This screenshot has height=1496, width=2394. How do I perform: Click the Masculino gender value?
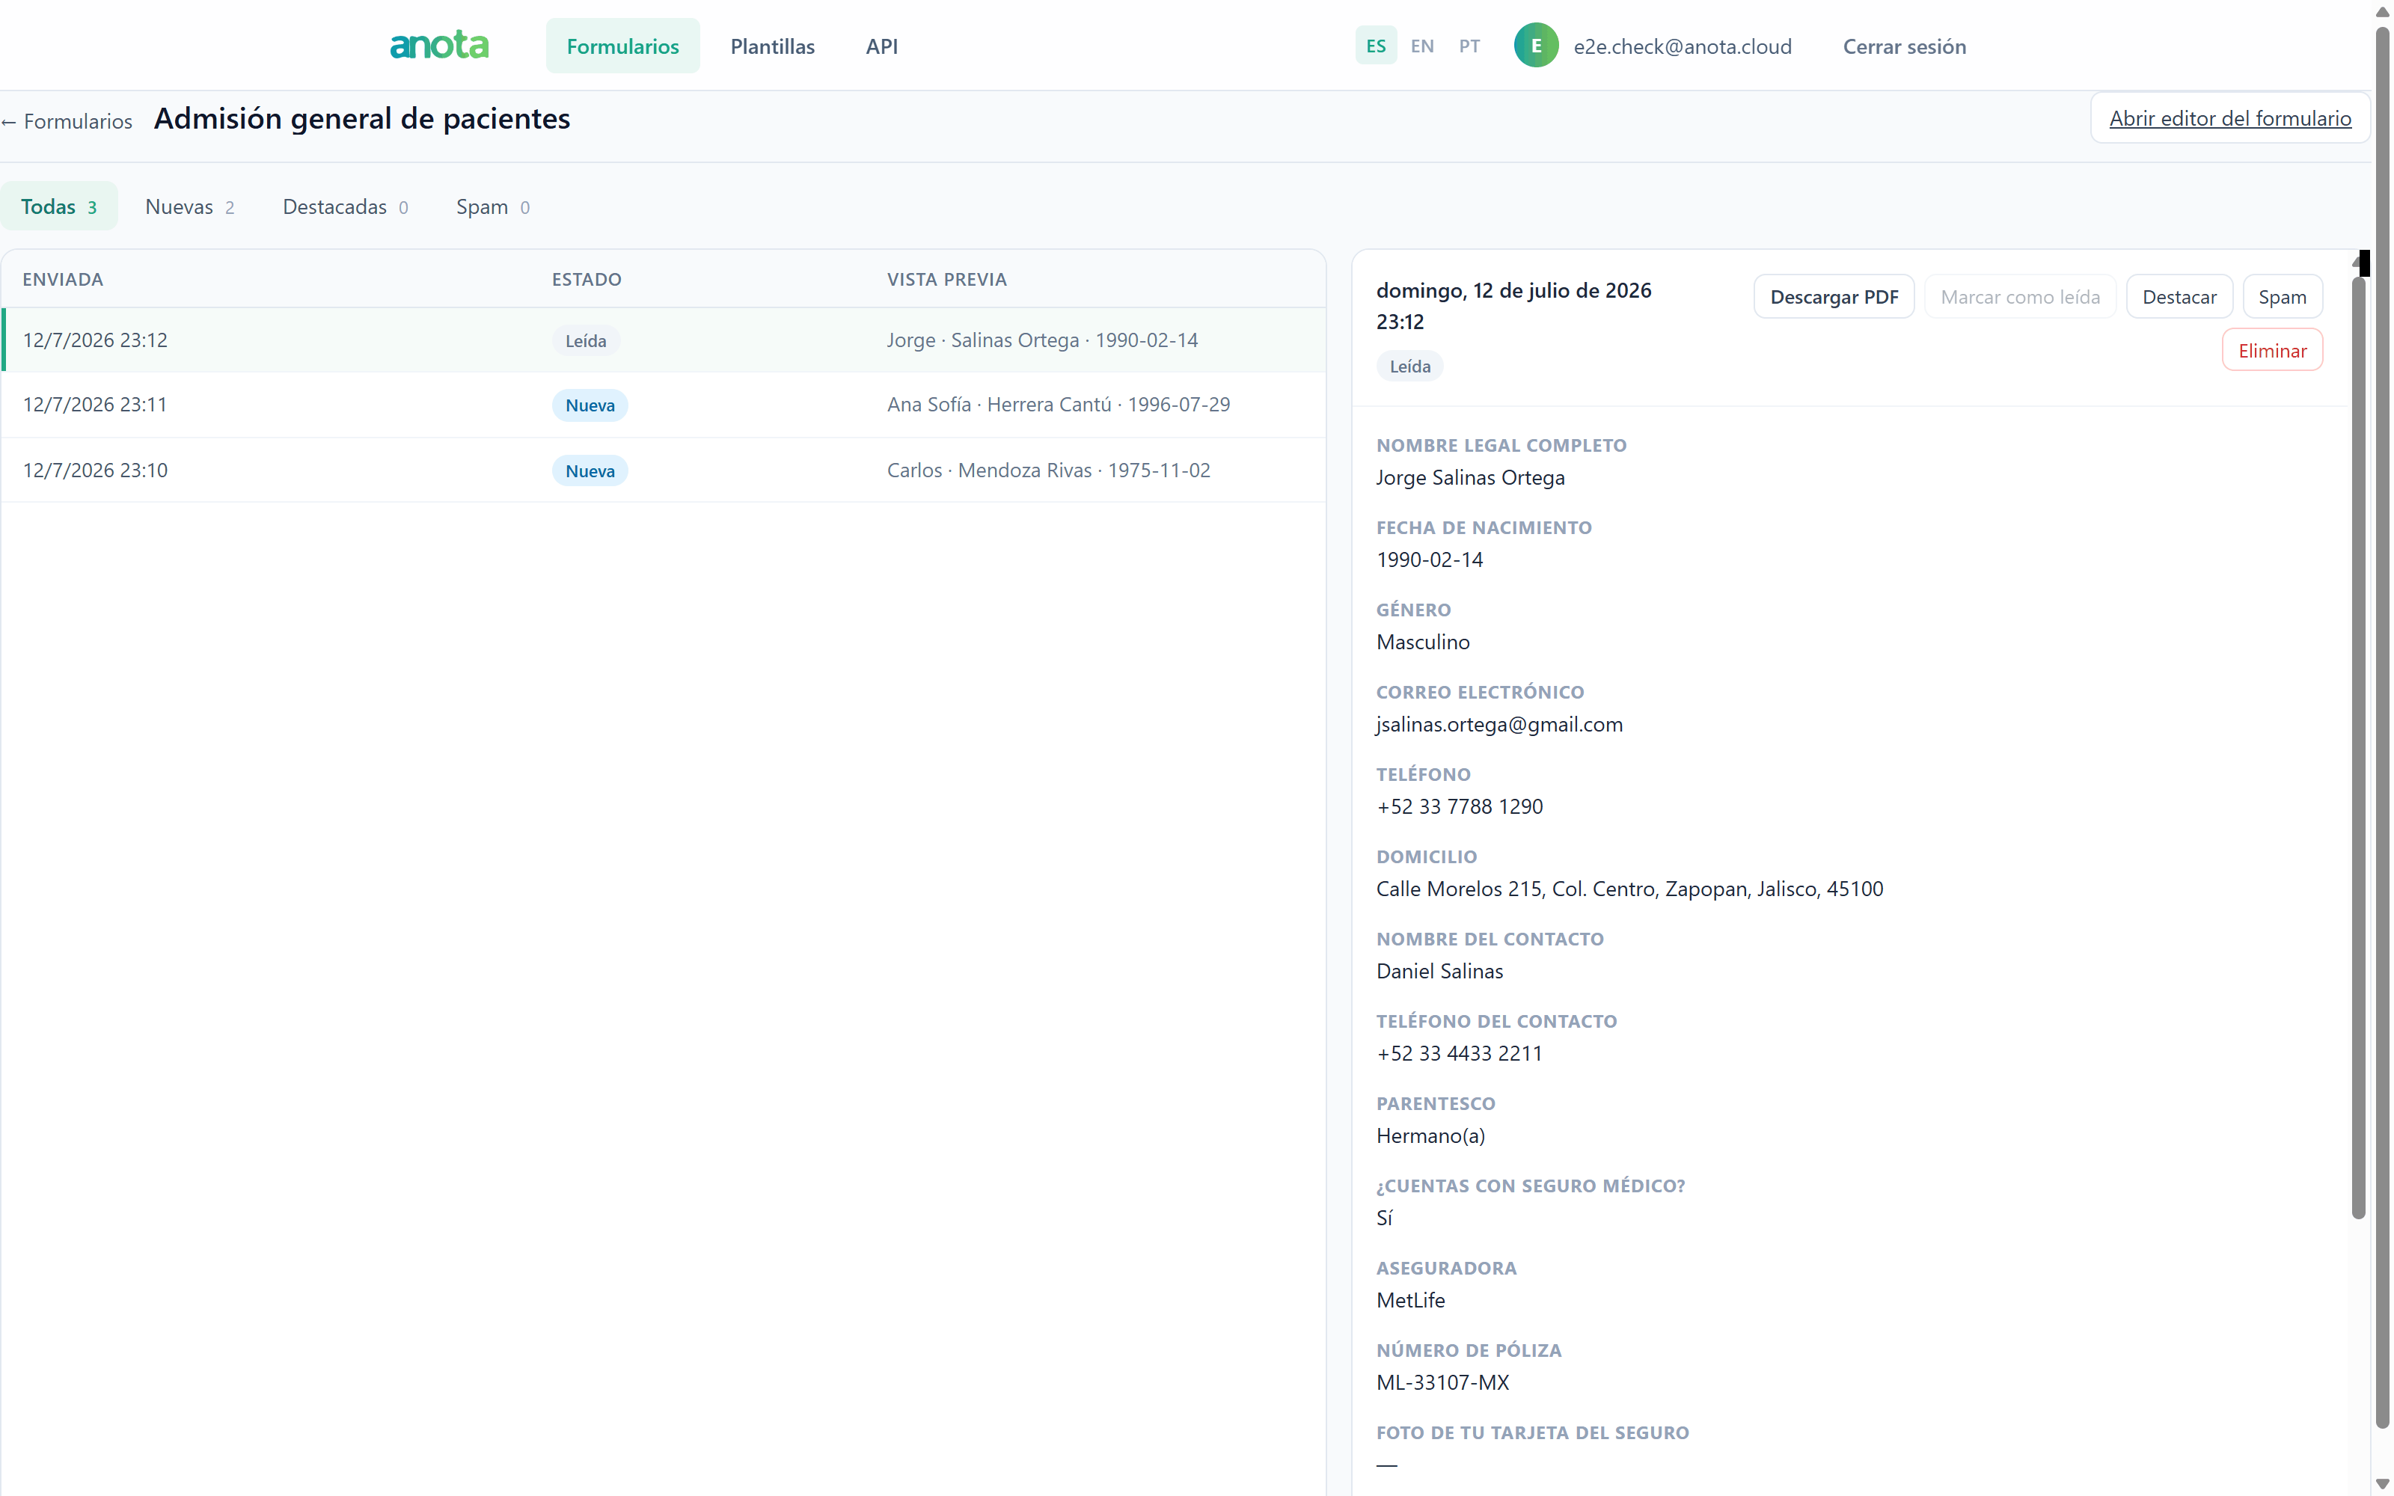click(x=1421, y=641)
